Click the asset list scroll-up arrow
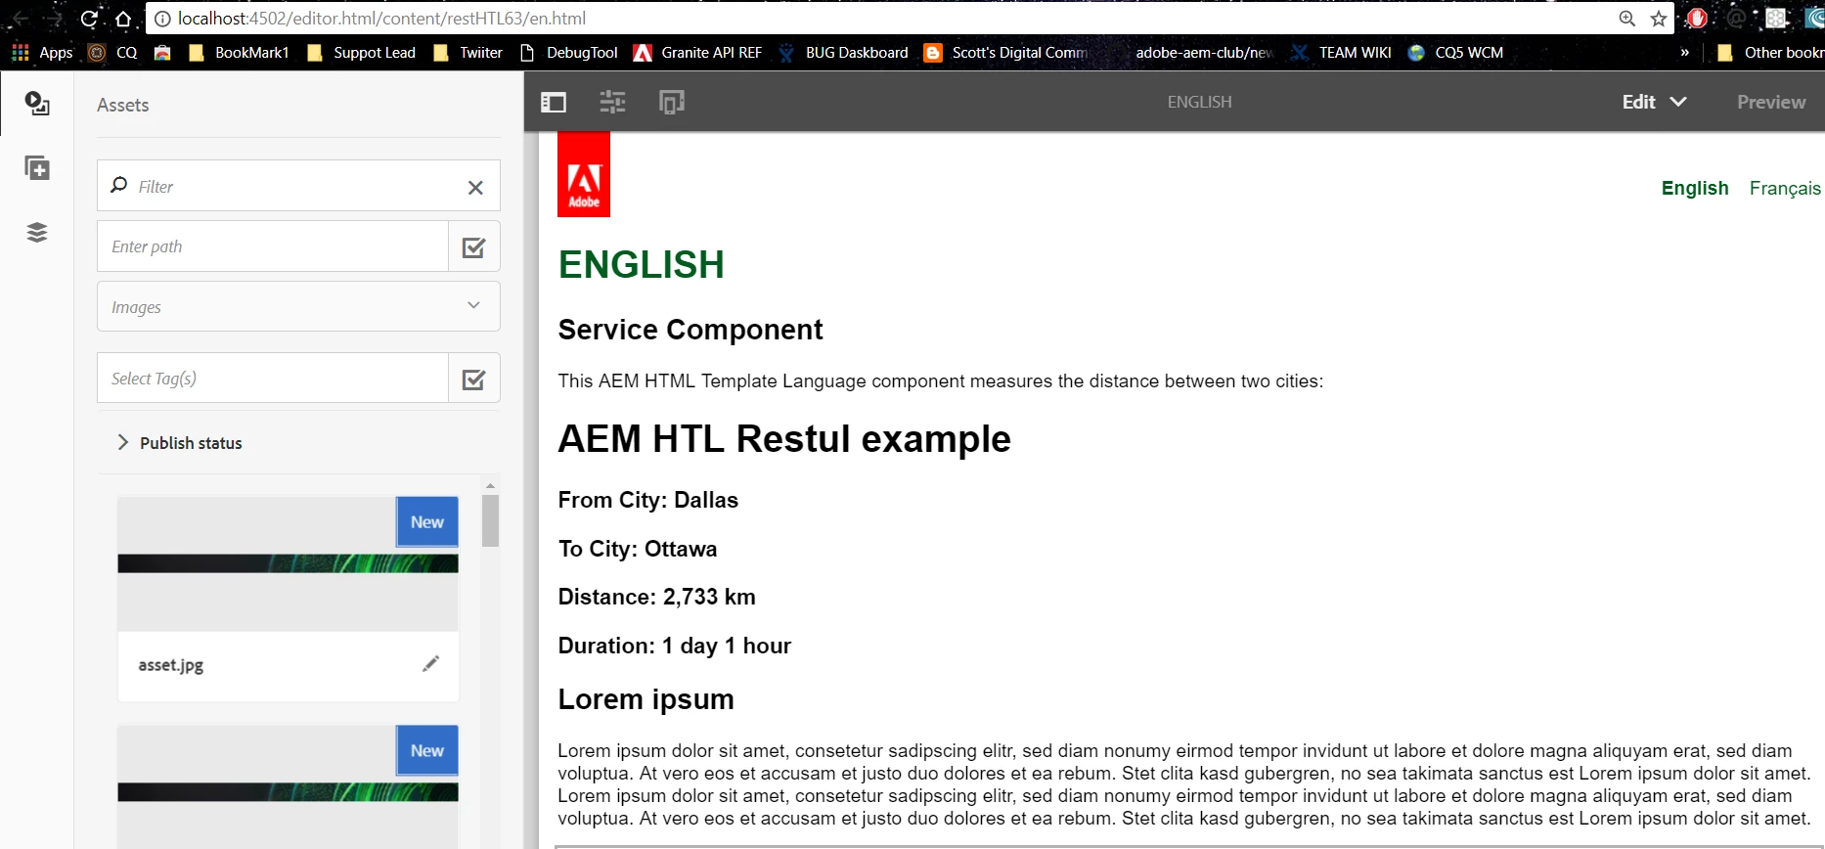The height and width of the screenshot is (849, 1825). (490, 485)
